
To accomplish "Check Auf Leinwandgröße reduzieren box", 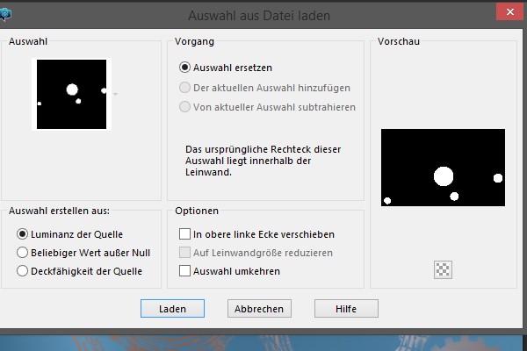I will [x=184, y=253].
